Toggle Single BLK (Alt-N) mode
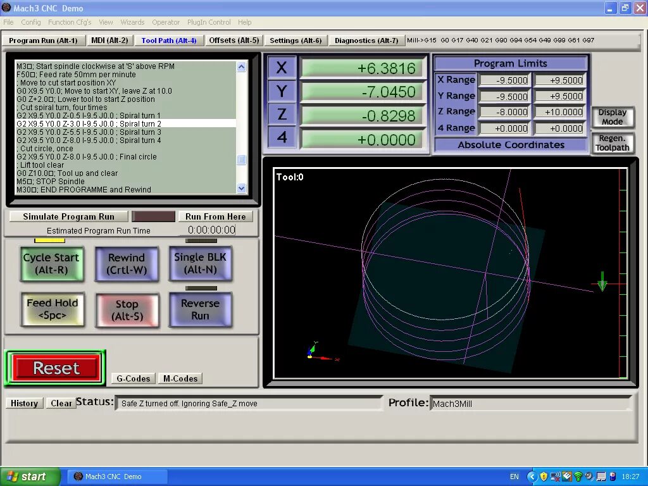Image resolution: width=648 pixels, height=486 pixels. pos(201,263)
